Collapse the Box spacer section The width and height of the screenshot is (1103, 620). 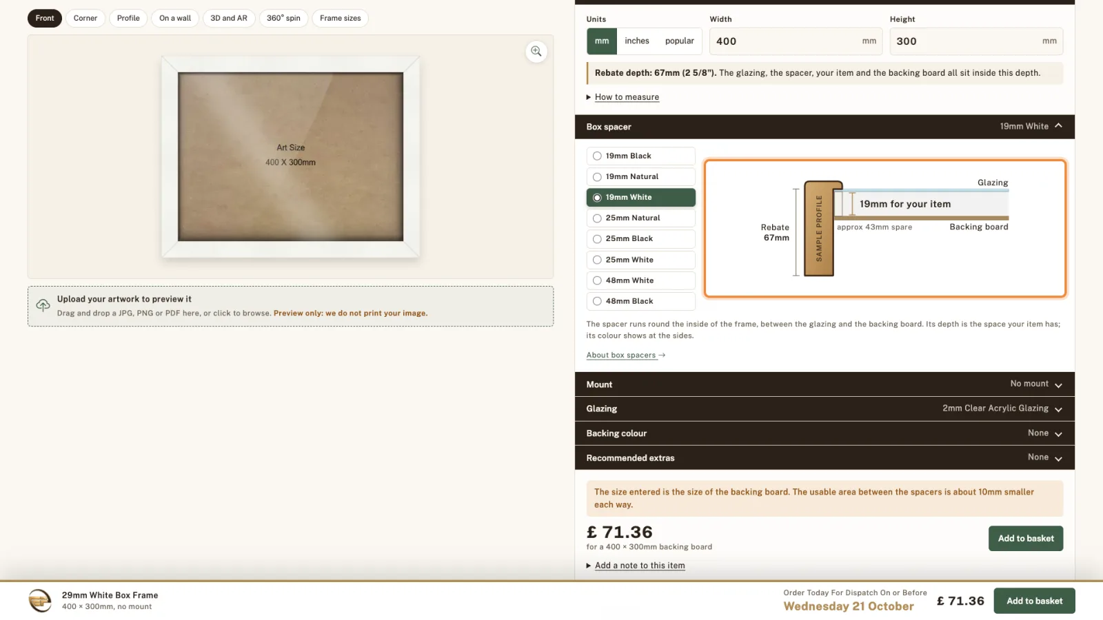point(824,127)
